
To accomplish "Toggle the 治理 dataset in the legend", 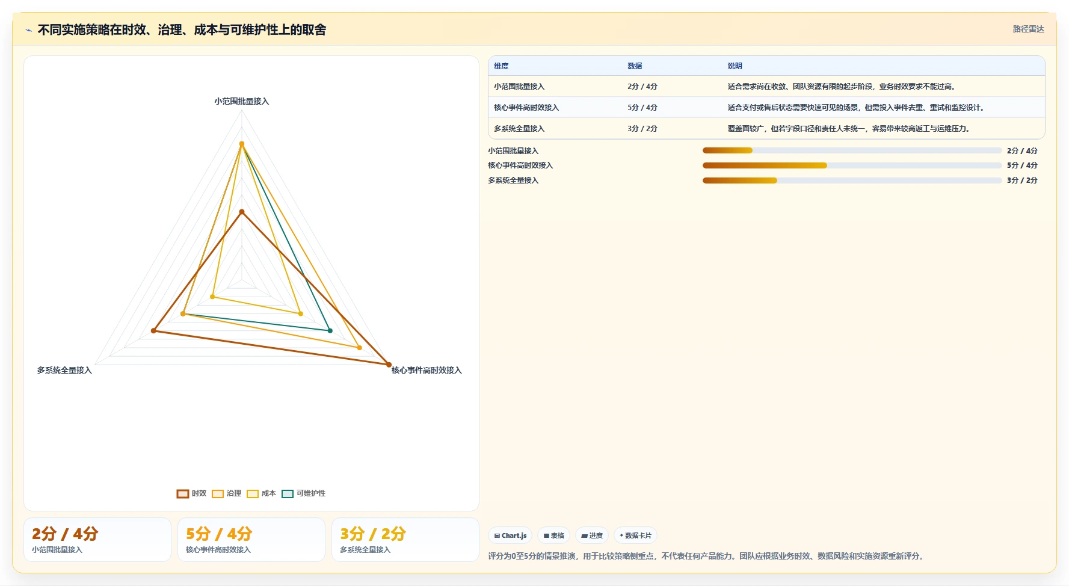I will tap(226, 493).
